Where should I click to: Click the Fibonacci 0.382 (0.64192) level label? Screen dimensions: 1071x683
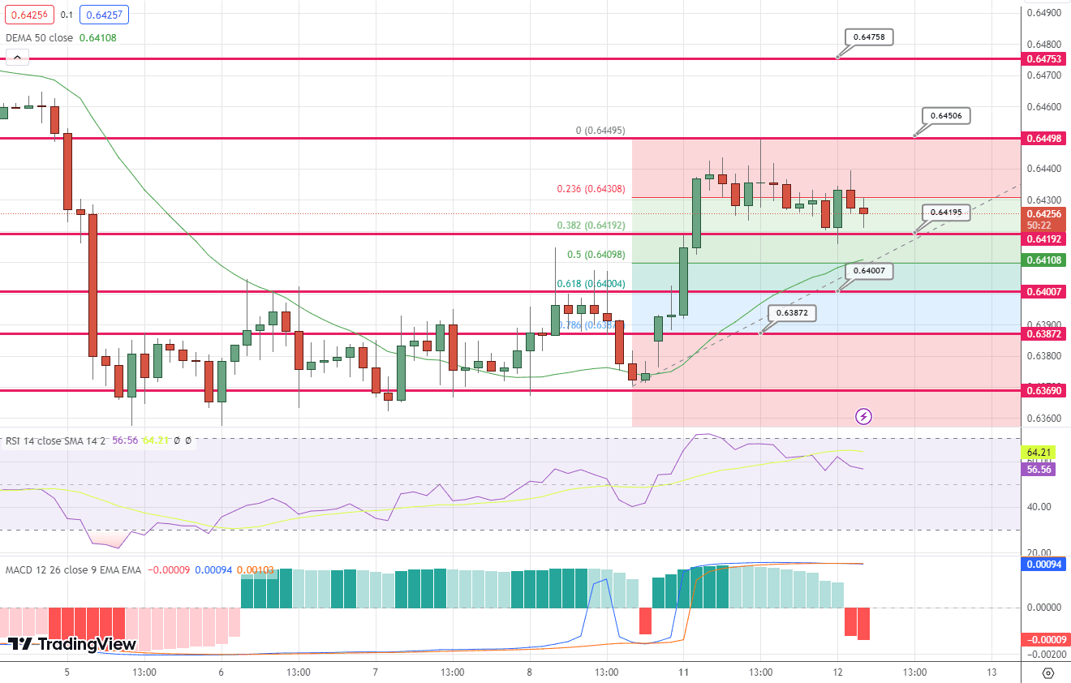[591, 226]
